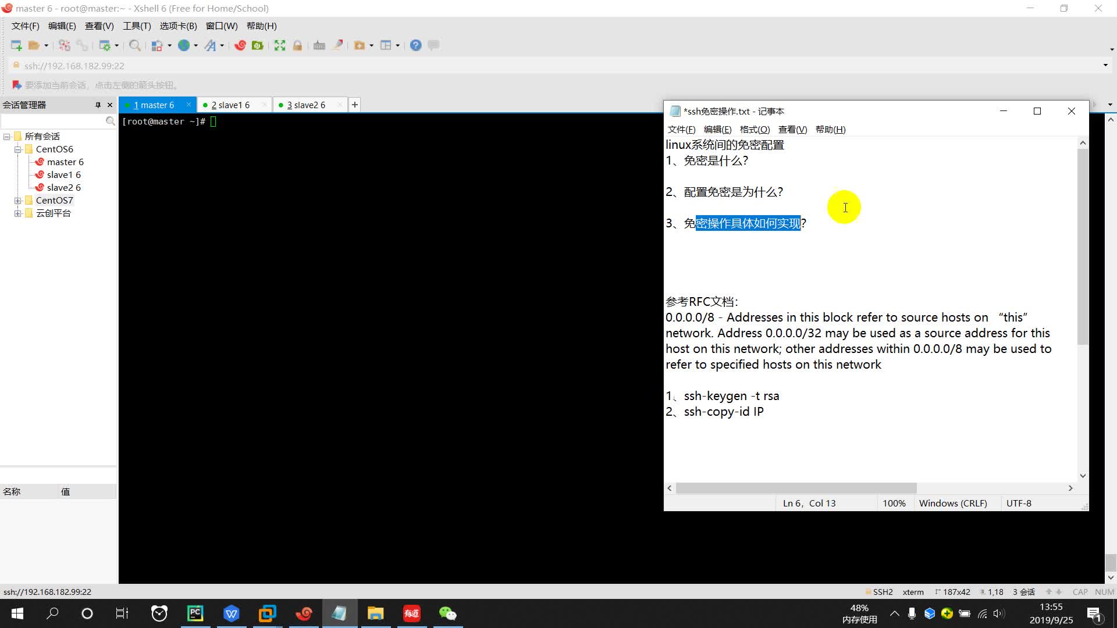Expand the CentOS7 folder

click(x=18, y=201)
